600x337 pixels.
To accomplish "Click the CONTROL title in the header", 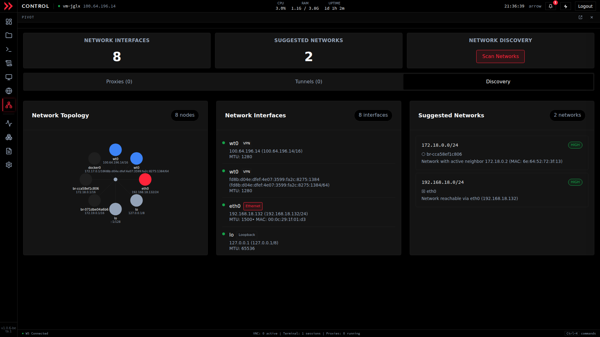I will click(35, 6).
